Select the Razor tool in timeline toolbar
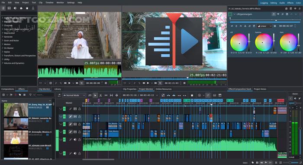The height and width of the screenshot is (165, 303). (x=100, y=95)
